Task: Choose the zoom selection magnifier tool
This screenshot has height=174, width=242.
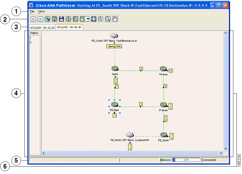Action: coord(108,19)
